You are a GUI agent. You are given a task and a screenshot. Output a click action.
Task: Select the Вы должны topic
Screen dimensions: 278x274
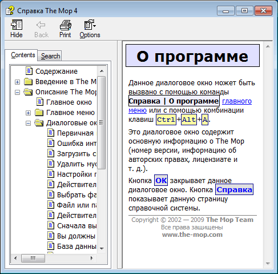[x=76, y=236]
